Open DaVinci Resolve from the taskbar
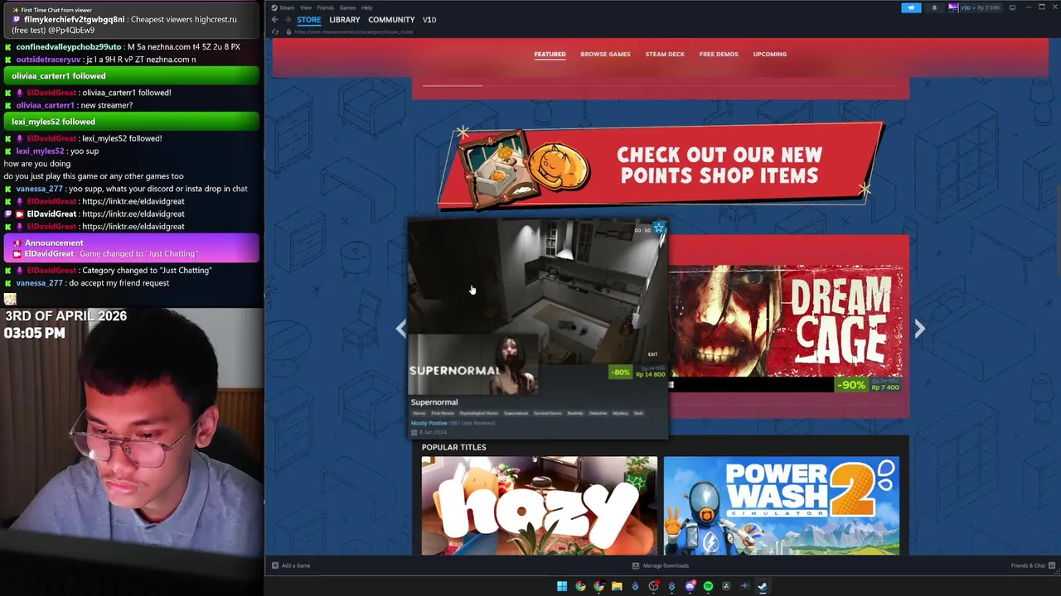The image size is (1061, 596). [726, 586]
